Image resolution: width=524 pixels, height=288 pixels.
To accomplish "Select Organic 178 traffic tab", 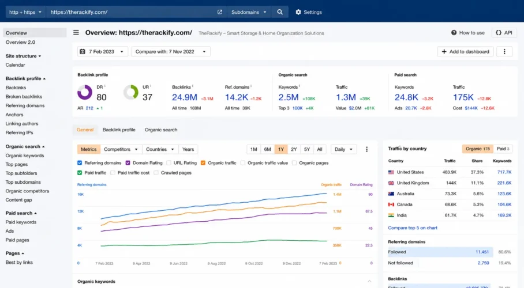I will pos(478,149).
